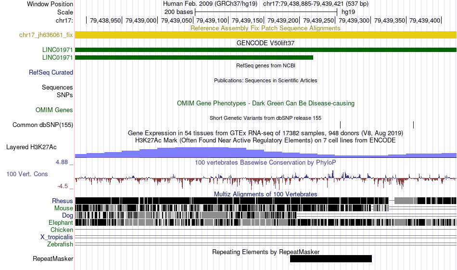The image size is (457, 270).
Task: Click the Elephant alignment row label
Action: click(61, 223)
